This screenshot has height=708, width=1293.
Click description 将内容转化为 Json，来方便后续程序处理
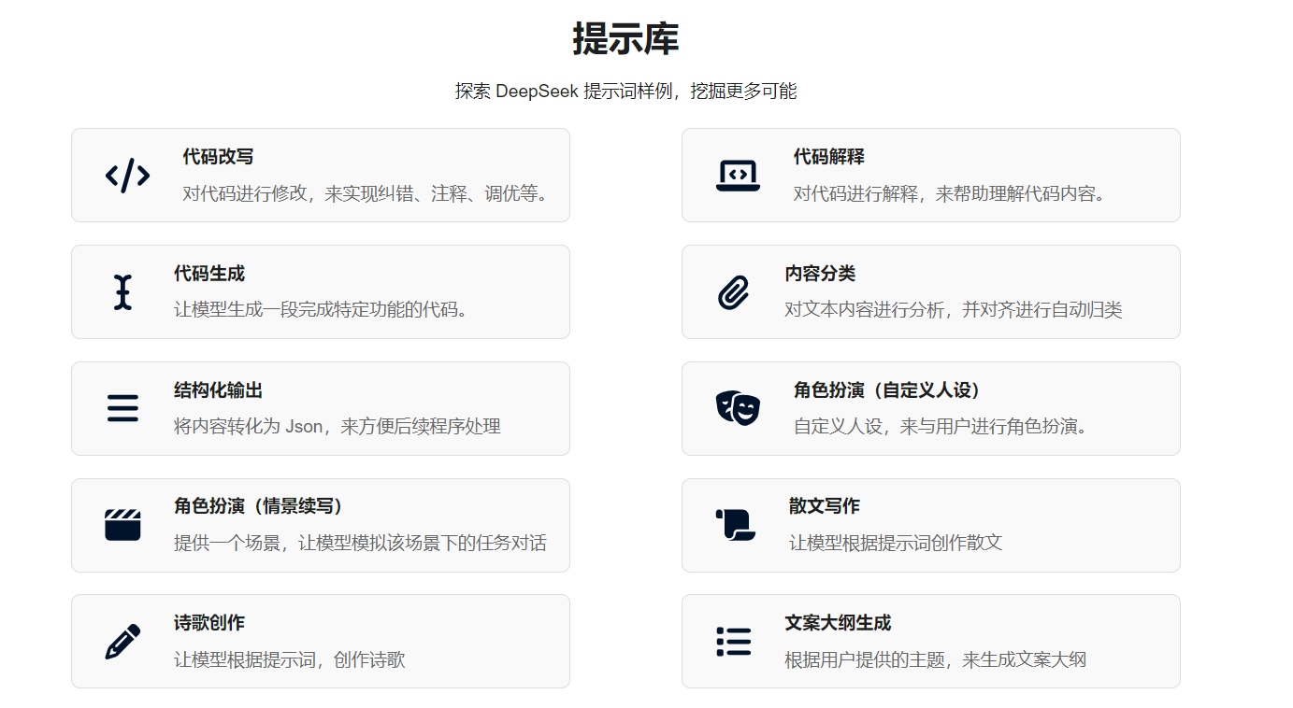pyautogui.click(x=338, y=426)
